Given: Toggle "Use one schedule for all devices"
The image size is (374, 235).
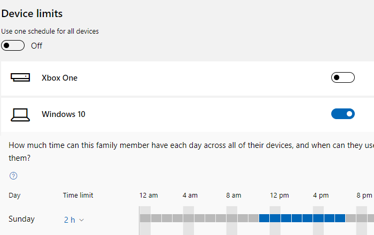Looking at the screenshot, I should (13, 45).
